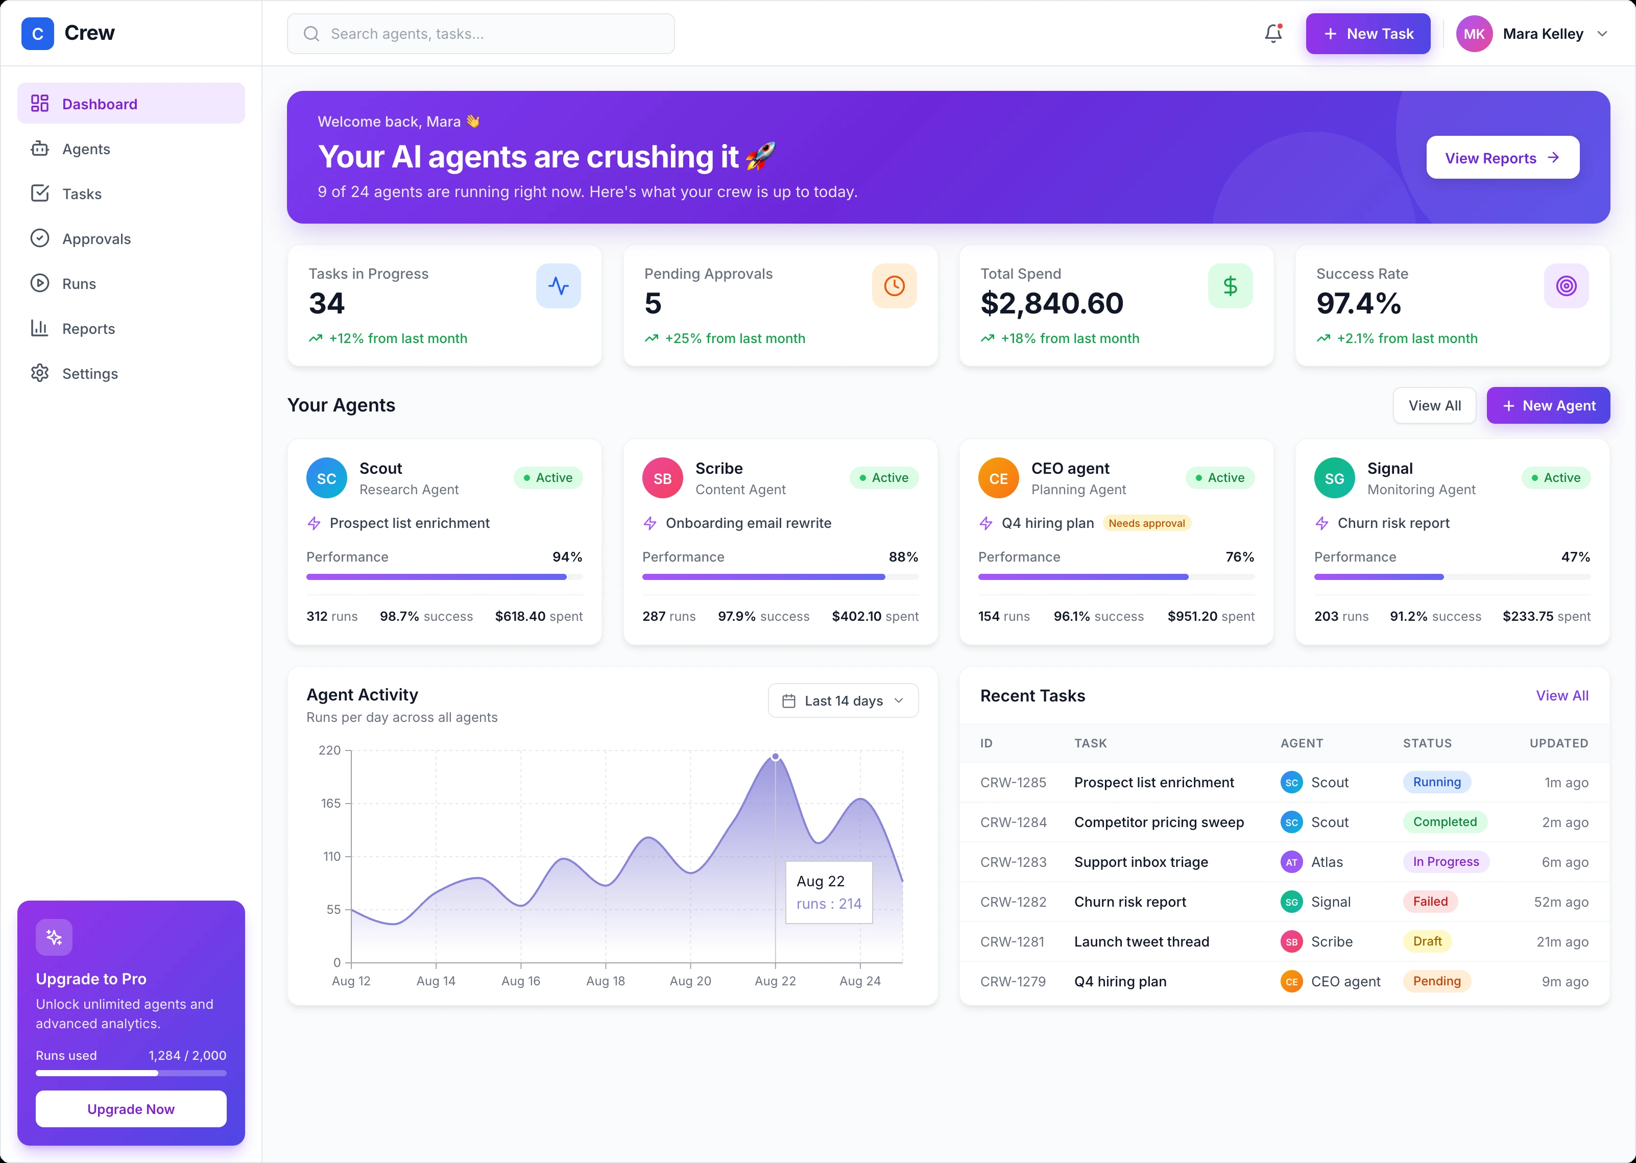
Task: Expand the Mara Kelley account menu chevron
Action: 1602,34
